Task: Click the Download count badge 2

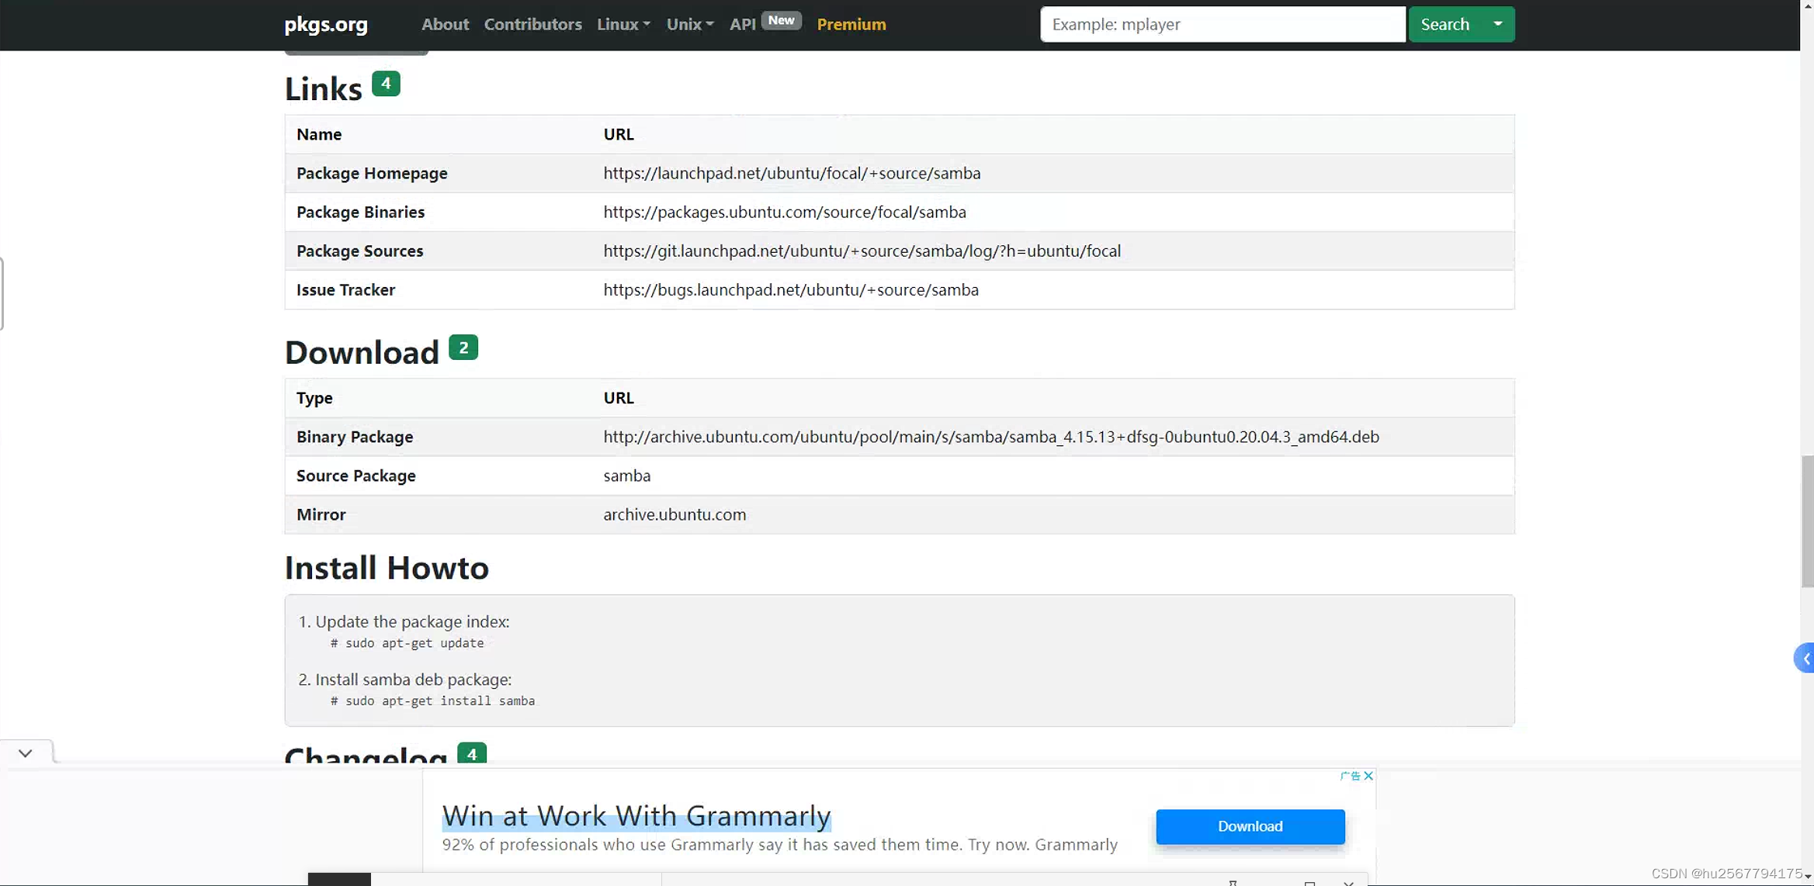Action: (463, 348)
